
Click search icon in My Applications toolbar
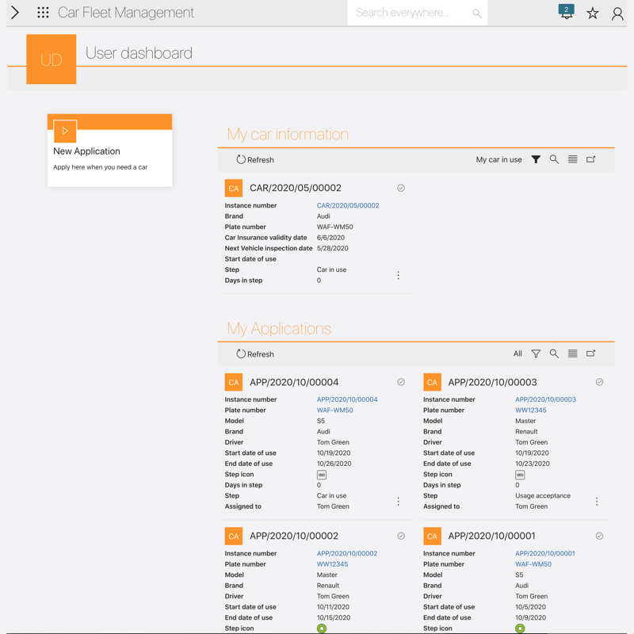(x=554, y=353)
